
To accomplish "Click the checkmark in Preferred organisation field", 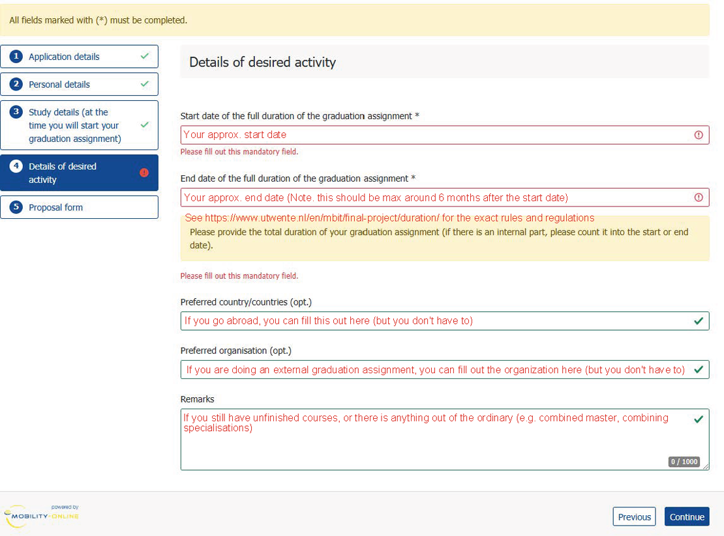I will pyautogui.click(x=699, y=370).
